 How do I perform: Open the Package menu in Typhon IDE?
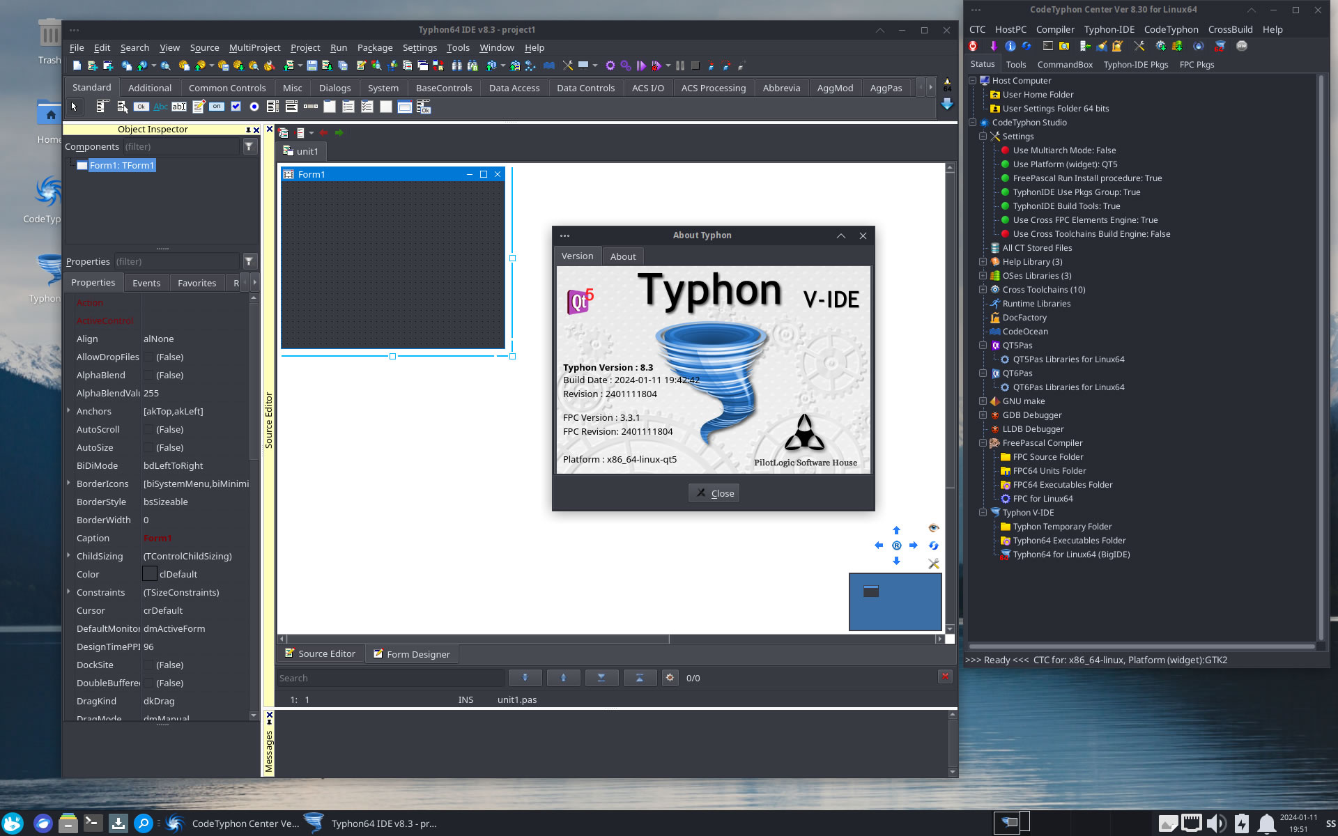click(375, 47)
